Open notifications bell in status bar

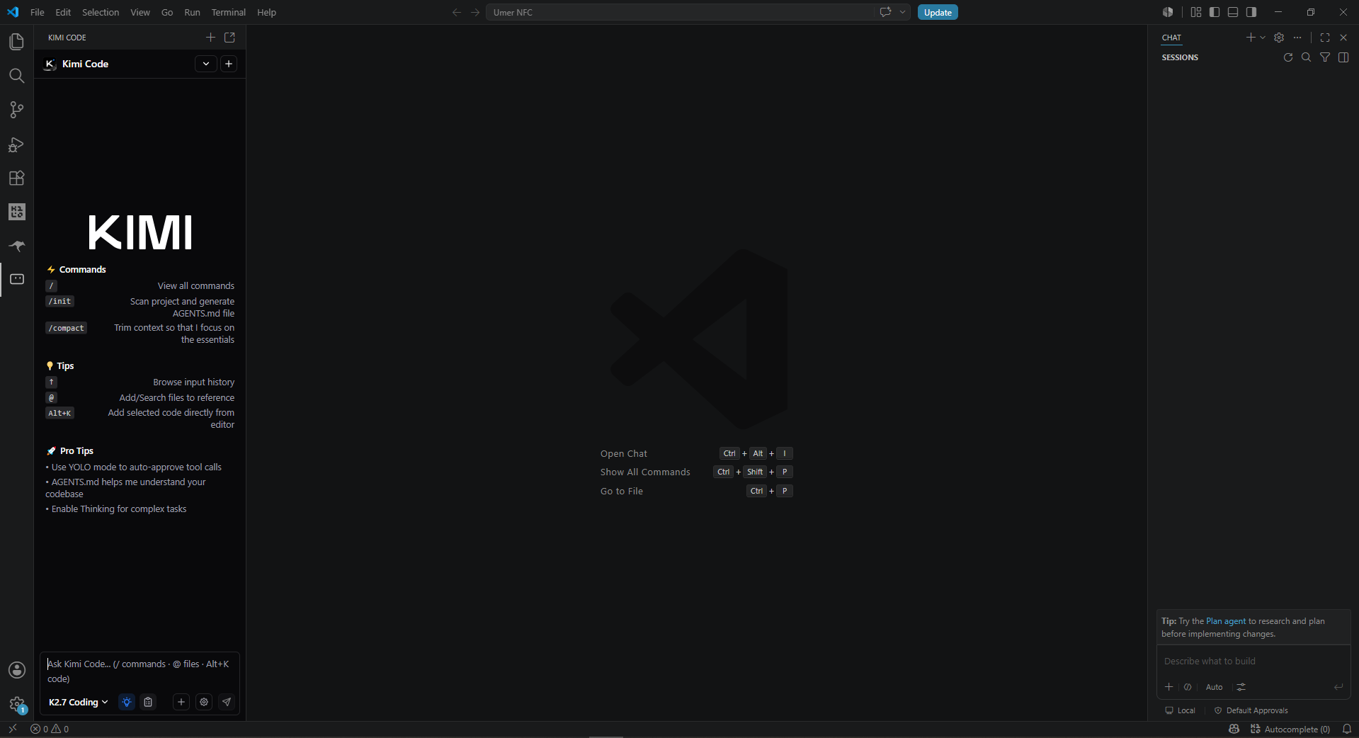pos(1347,729)
